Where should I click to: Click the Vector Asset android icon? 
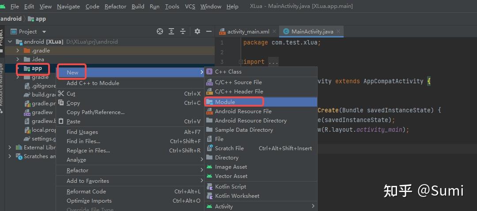[209, 176]
